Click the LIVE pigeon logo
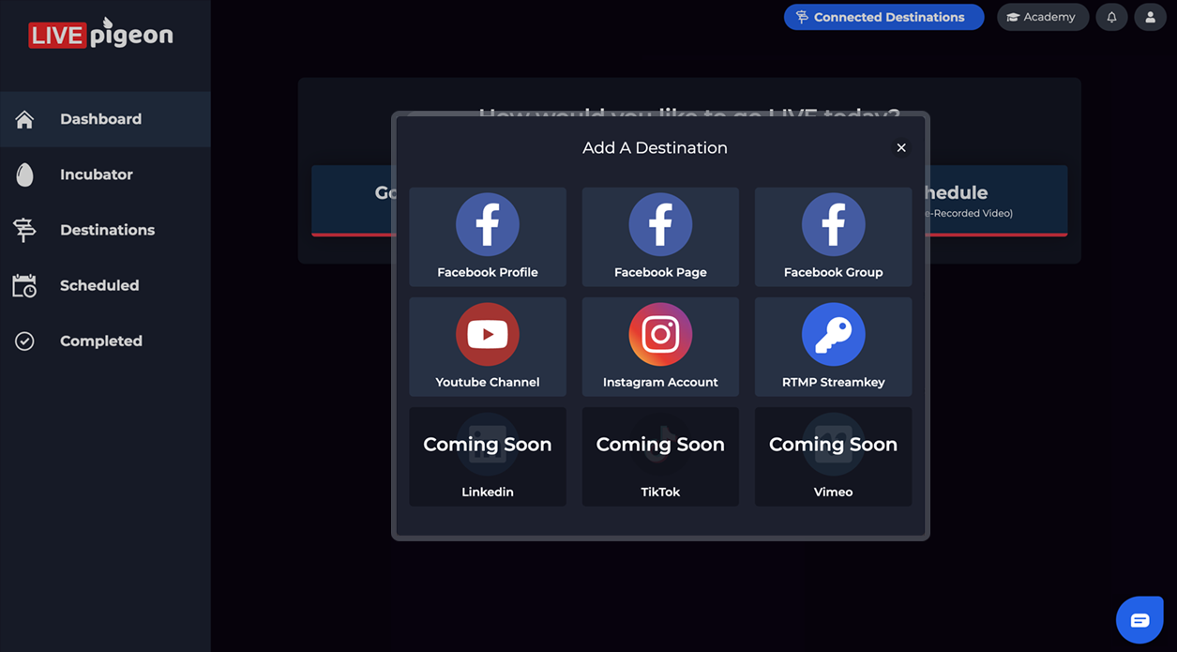This screenshot has height=652, width=1177. (x=100, y=34)
